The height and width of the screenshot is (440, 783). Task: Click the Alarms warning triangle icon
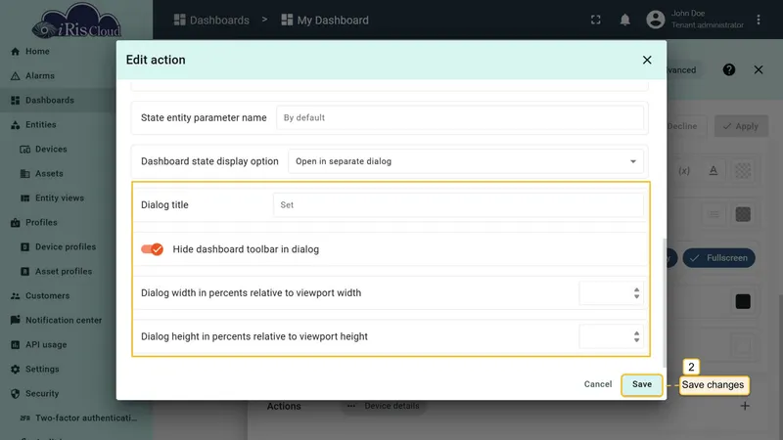pos(15,76)
